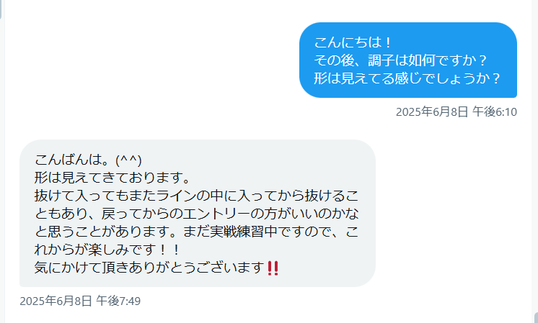
Task: Click the line starting with 抜けて入ってもまた
Action: point(197,196)
